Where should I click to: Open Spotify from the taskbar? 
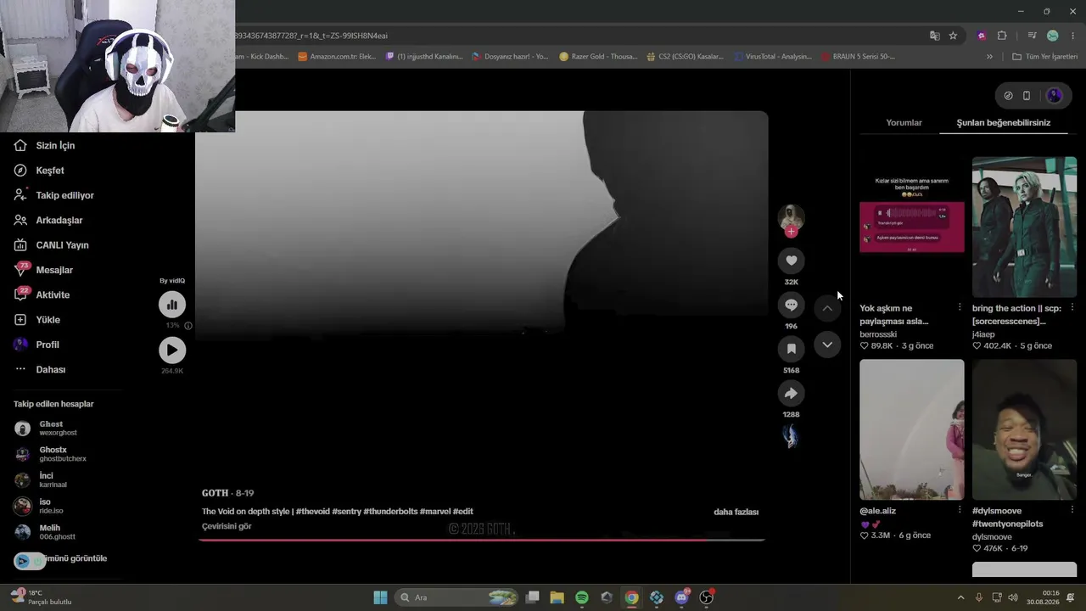(582, 597)
